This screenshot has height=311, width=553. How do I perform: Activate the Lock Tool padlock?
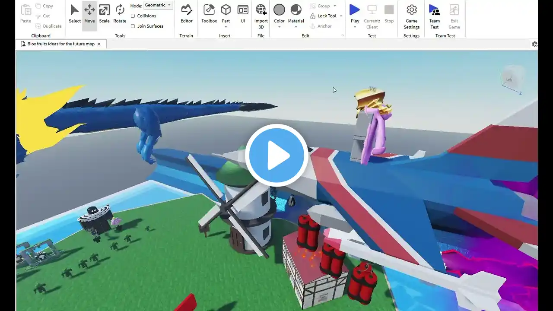click(323, 16)
